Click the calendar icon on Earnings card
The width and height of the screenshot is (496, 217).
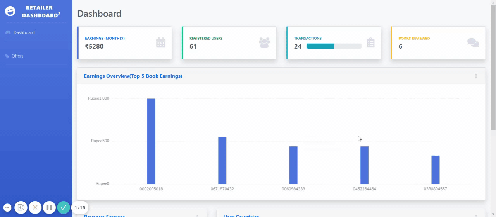click(161, 42)
